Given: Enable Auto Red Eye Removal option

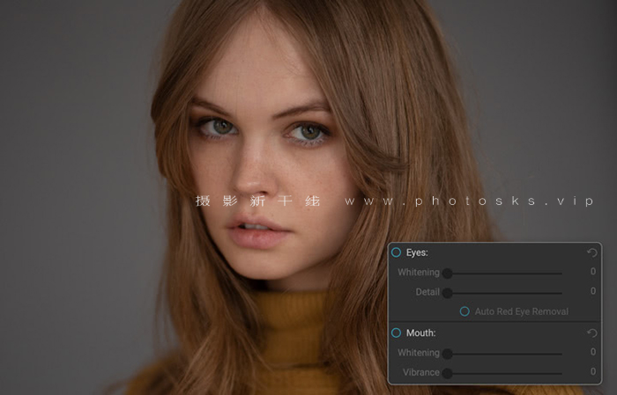Looking at the screenshot, I should point(465,311).
